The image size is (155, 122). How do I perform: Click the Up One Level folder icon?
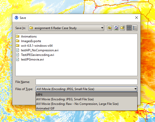(110, 28)
